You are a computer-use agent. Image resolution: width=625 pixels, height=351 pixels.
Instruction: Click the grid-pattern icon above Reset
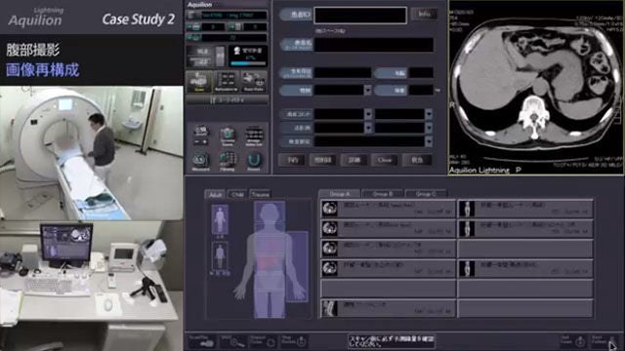point(254,136)
